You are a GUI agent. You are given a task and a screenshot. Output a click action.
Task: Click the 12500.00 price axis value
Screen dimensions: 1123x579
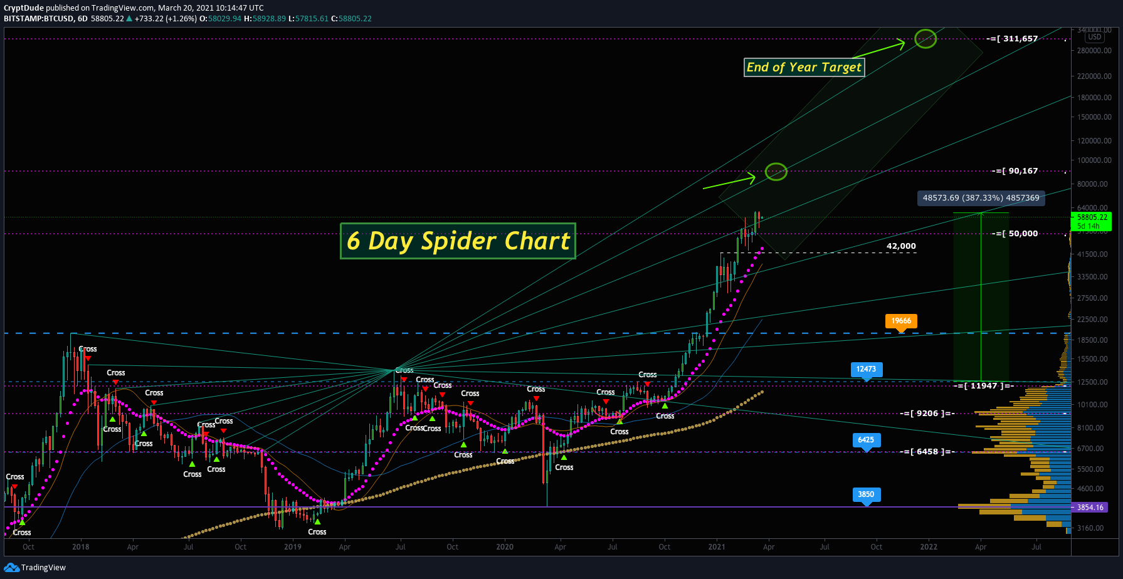[x=1092, y=382]
